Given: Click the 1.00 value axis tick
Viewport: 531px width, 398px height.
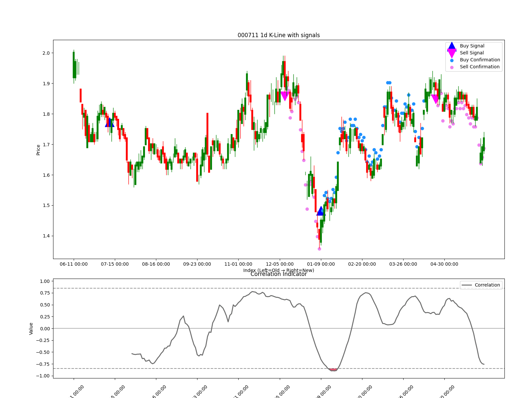Looking at the screenshot, I should 44,281.
